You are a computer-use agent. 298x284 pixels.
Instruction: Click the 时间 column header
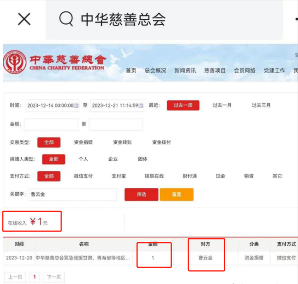click(x=19, y=244)
